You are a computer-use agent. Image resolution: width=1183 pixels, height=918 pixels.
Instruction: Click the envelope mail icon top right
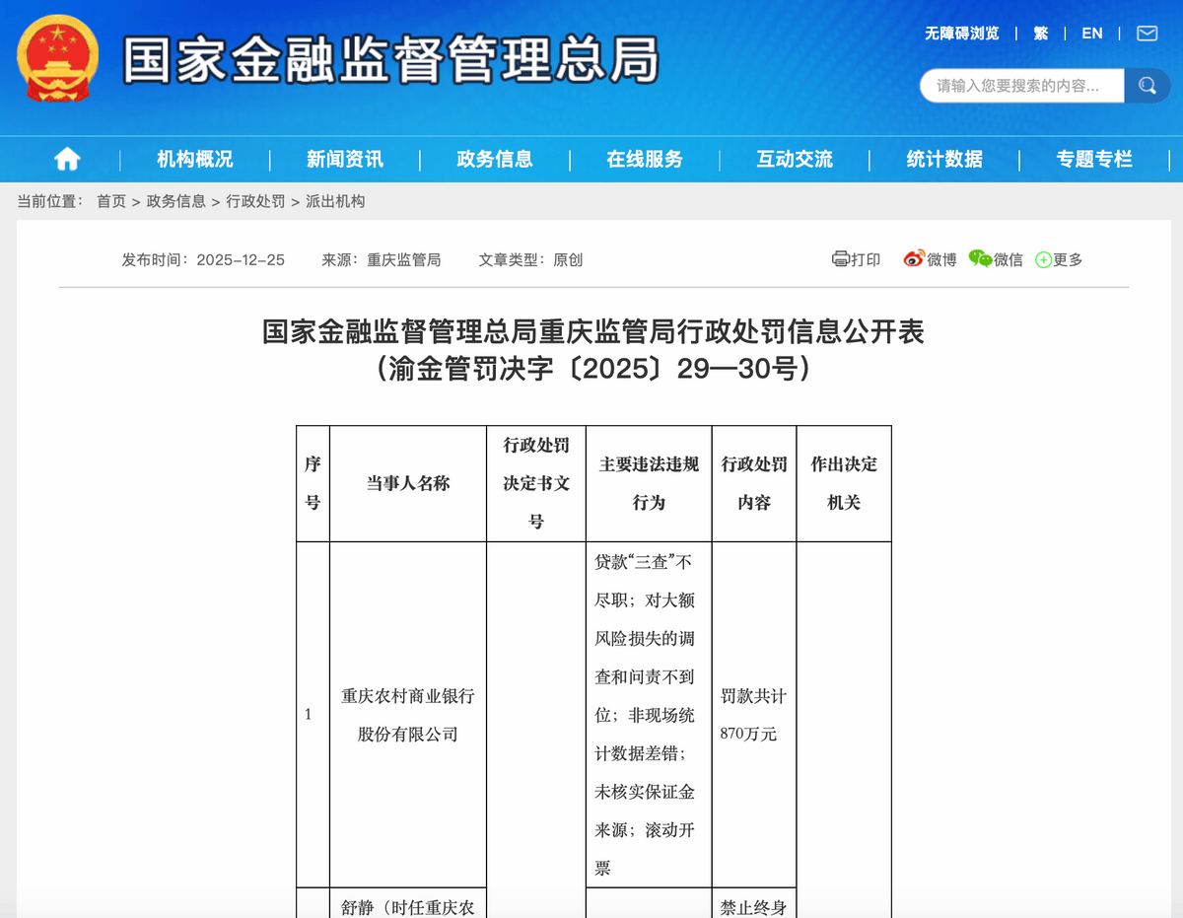click(1147, 33)
